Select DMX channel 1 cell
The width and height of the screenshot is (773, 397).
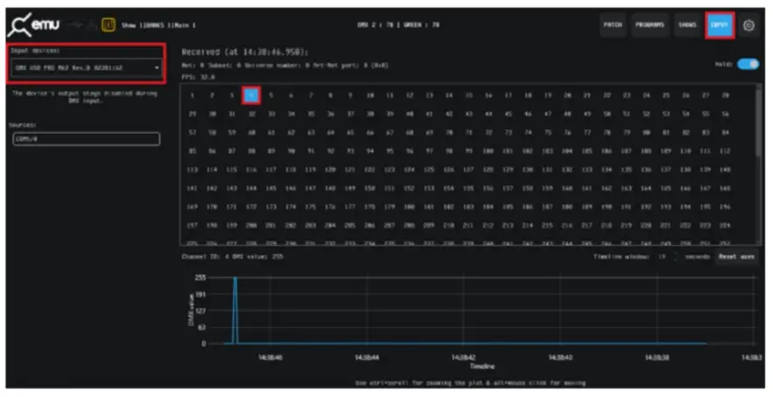[x=192, y=95]
